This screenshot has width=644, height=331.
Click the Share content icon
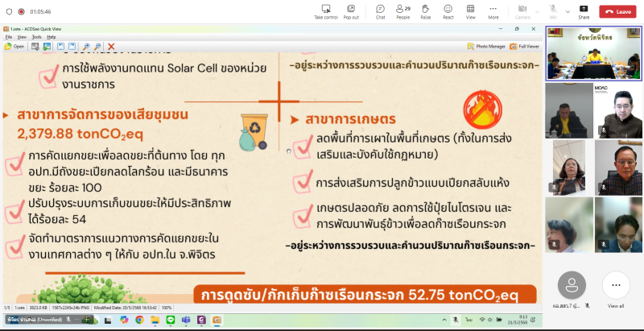[584, 10]
